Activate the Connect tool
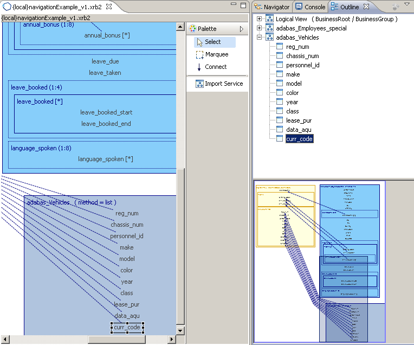 (x=211, y=67)
